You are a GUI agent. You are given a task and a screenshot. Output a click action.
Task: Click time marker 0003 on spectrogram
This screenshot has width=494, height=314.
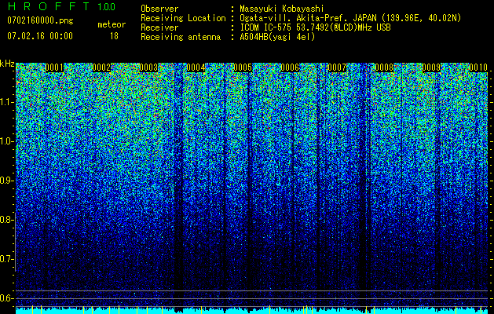(x=148, y=68)
